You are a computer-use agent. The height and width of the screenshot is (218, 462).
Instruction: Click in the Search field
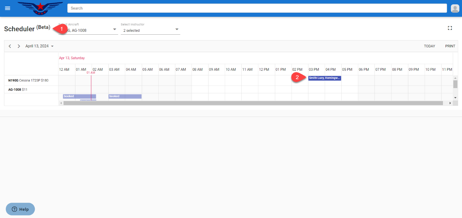(x=257, y=8)
